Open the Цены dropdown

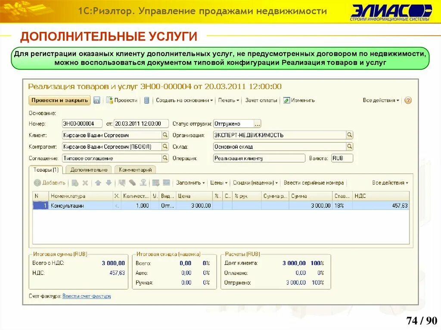pyautogui.click(x=218, y=183)
